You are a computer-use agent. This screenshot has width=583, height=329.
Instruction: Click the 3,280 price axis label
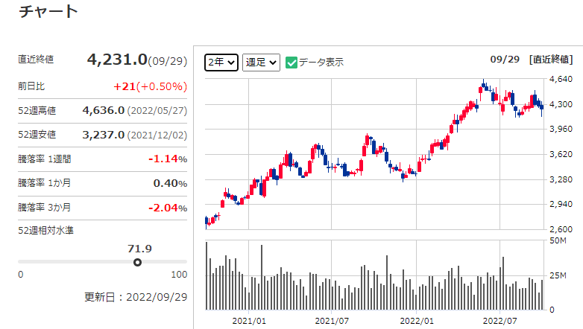point(561,179)
